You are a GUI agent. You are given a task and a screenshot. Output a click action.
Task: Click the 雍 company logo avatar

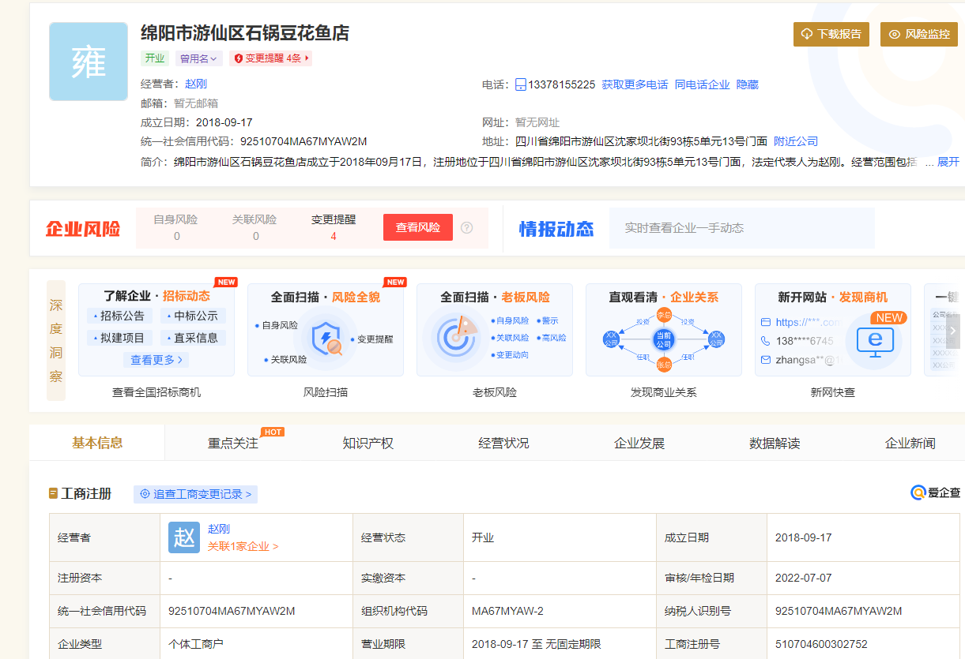(x=89, y=62)
